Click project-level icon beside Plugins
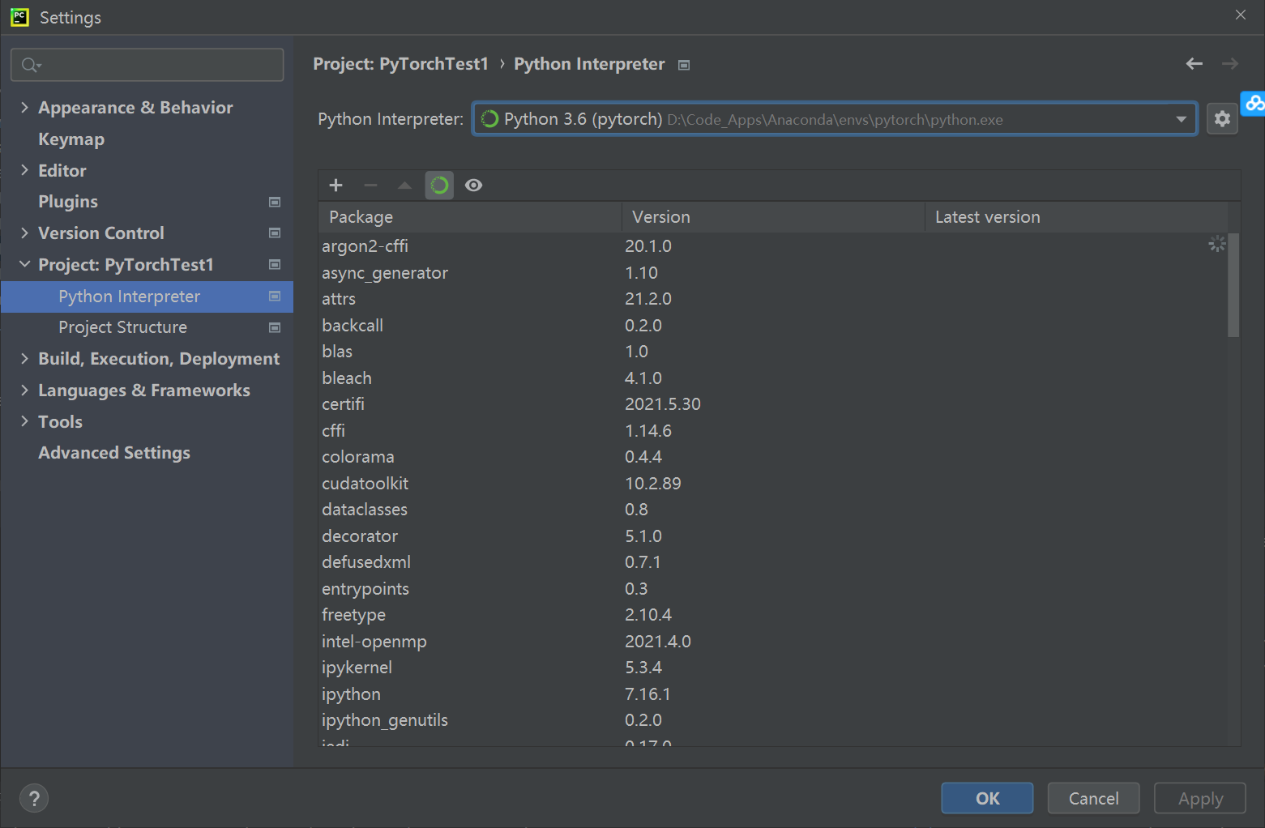The height and width of the screenshot is (828, 1265). (275, 202)
